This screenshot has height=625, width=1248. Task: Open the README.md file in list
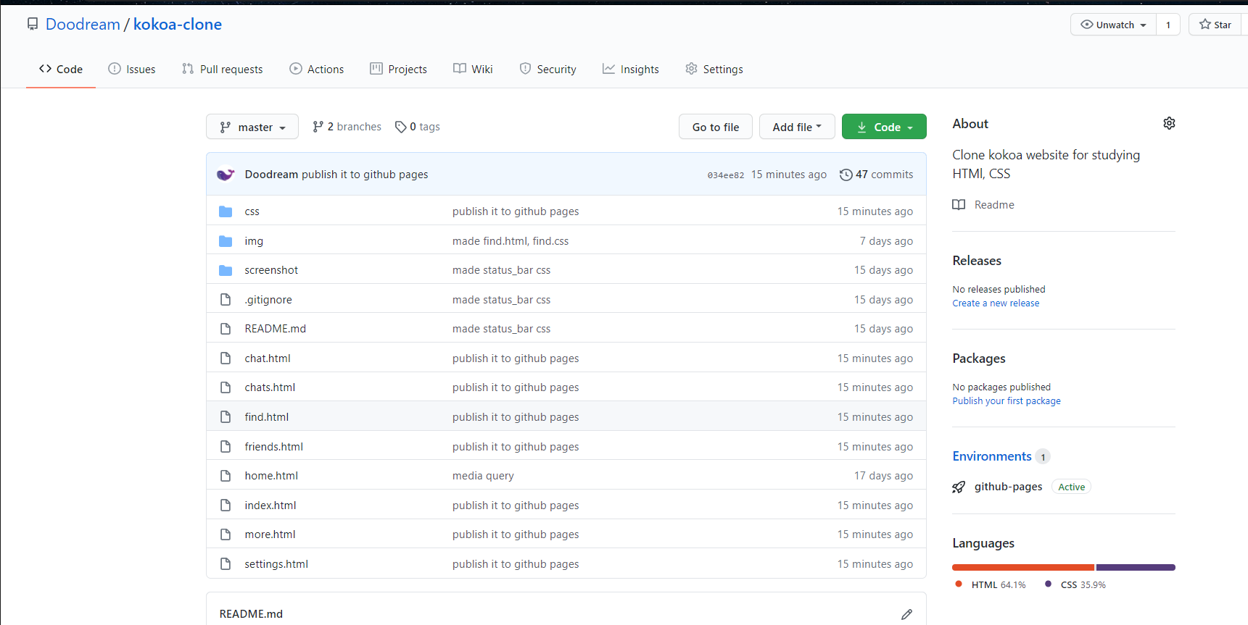[275, 329]
